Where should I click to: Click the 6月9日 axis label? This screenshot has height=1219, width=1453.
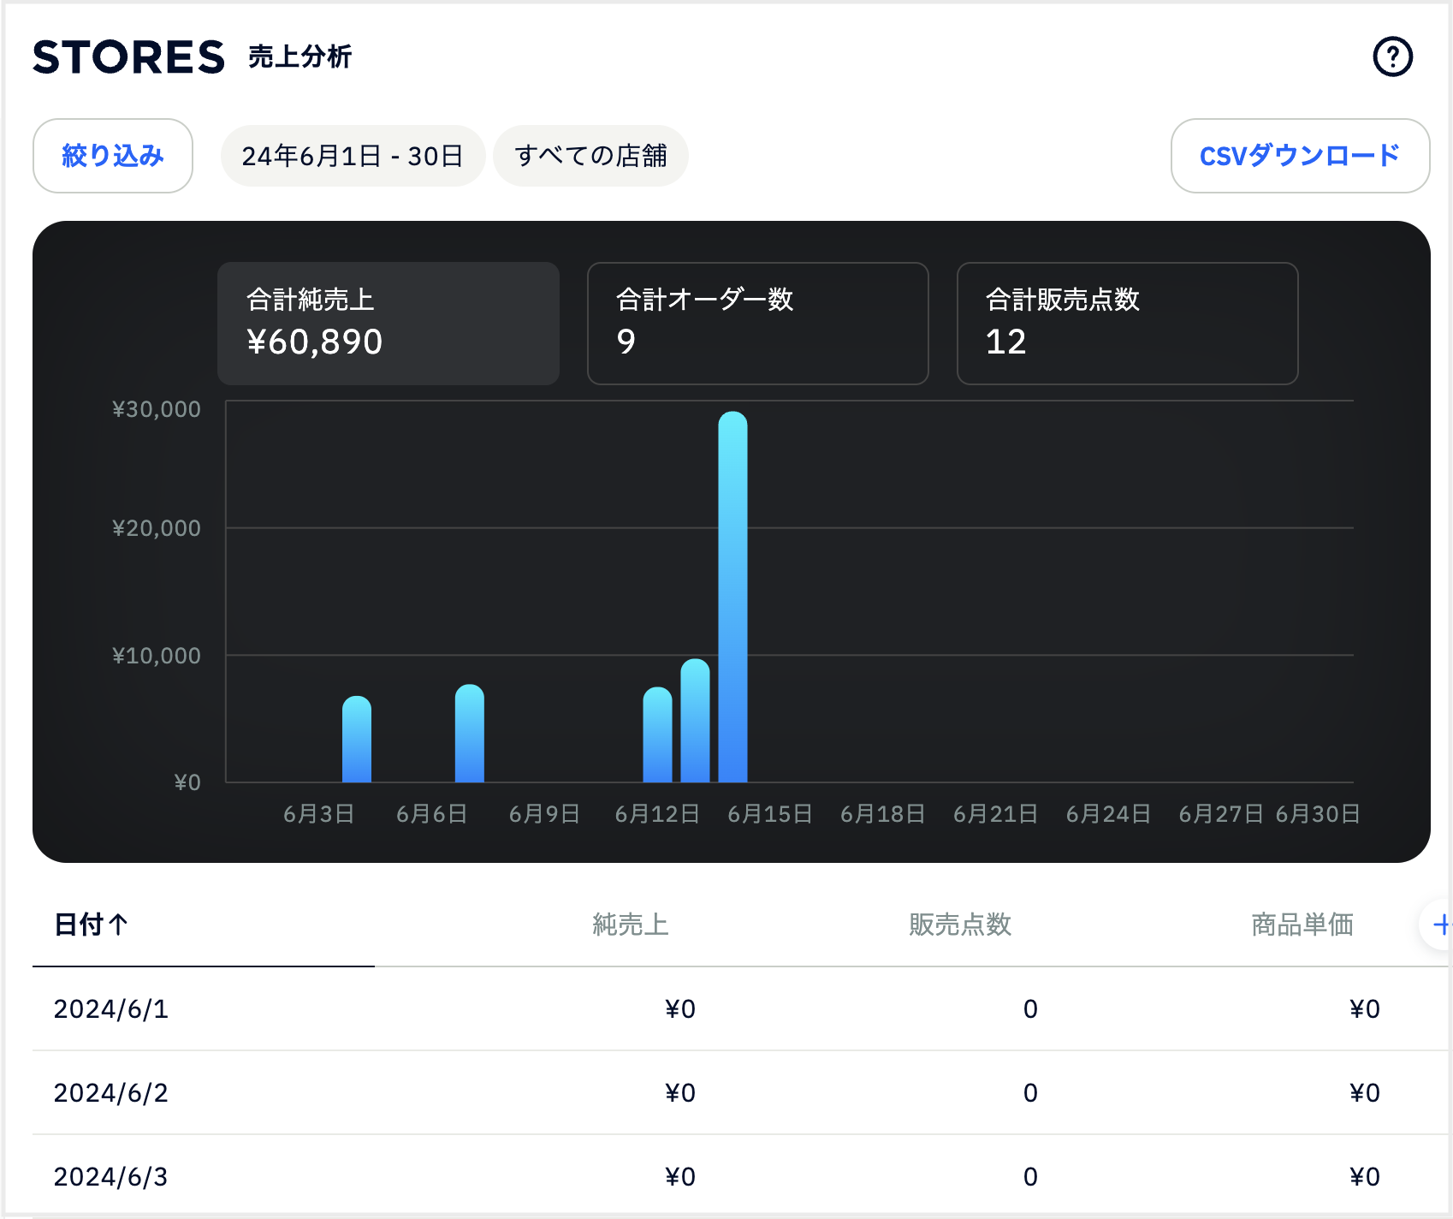(x=544, y=814)
